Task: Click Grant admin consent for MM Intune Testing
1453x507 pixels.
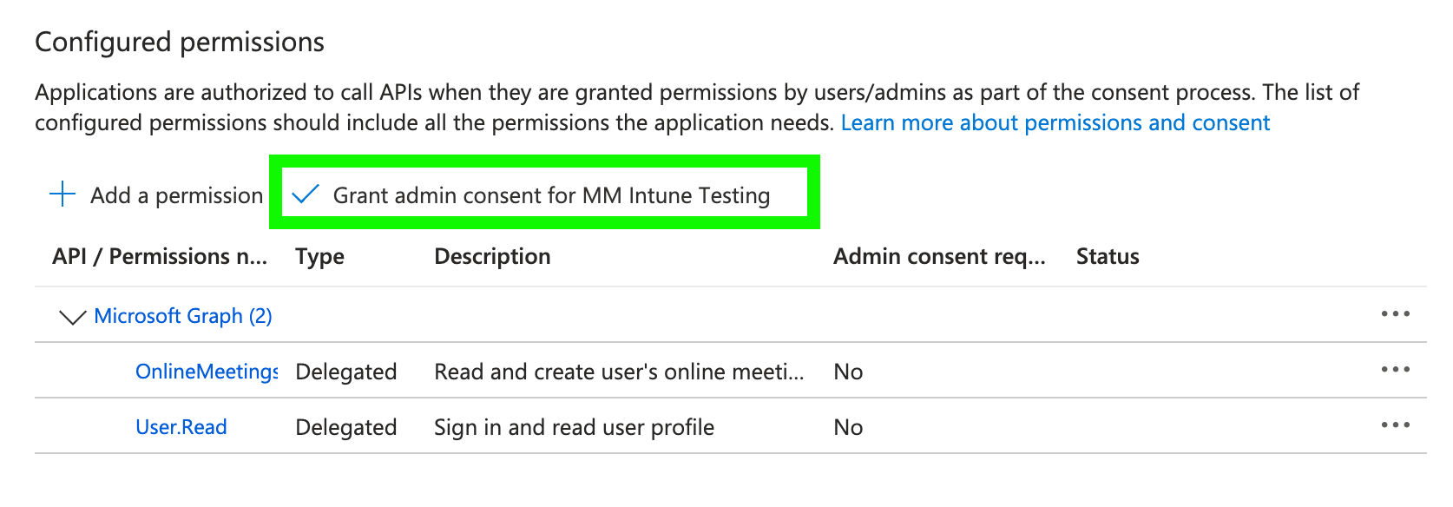Action: [x=552, y=195]
